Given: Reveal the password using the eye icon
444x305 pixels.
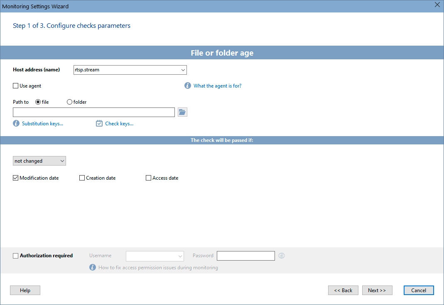Looking at the screenshot, I should (281, 256).
